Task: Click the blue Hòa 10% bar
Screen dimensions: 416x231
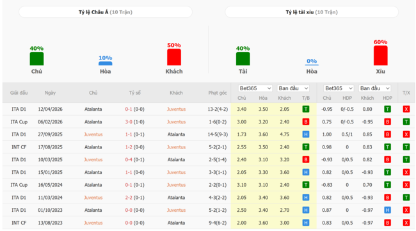Action: click(x=106, y=63)
